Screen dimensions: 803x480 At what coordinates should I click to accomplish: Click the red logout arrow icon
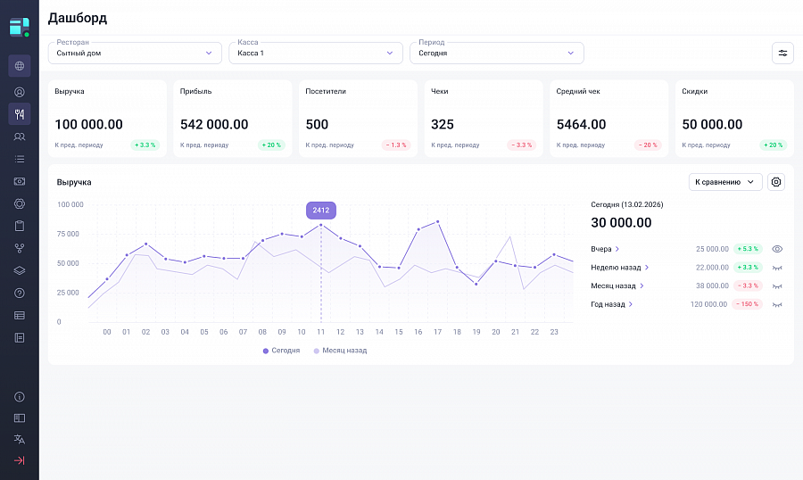20,460
